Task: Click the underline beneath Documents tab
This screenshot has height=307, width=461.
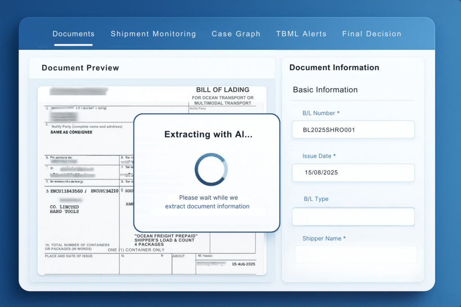Action: pos(73,44)
